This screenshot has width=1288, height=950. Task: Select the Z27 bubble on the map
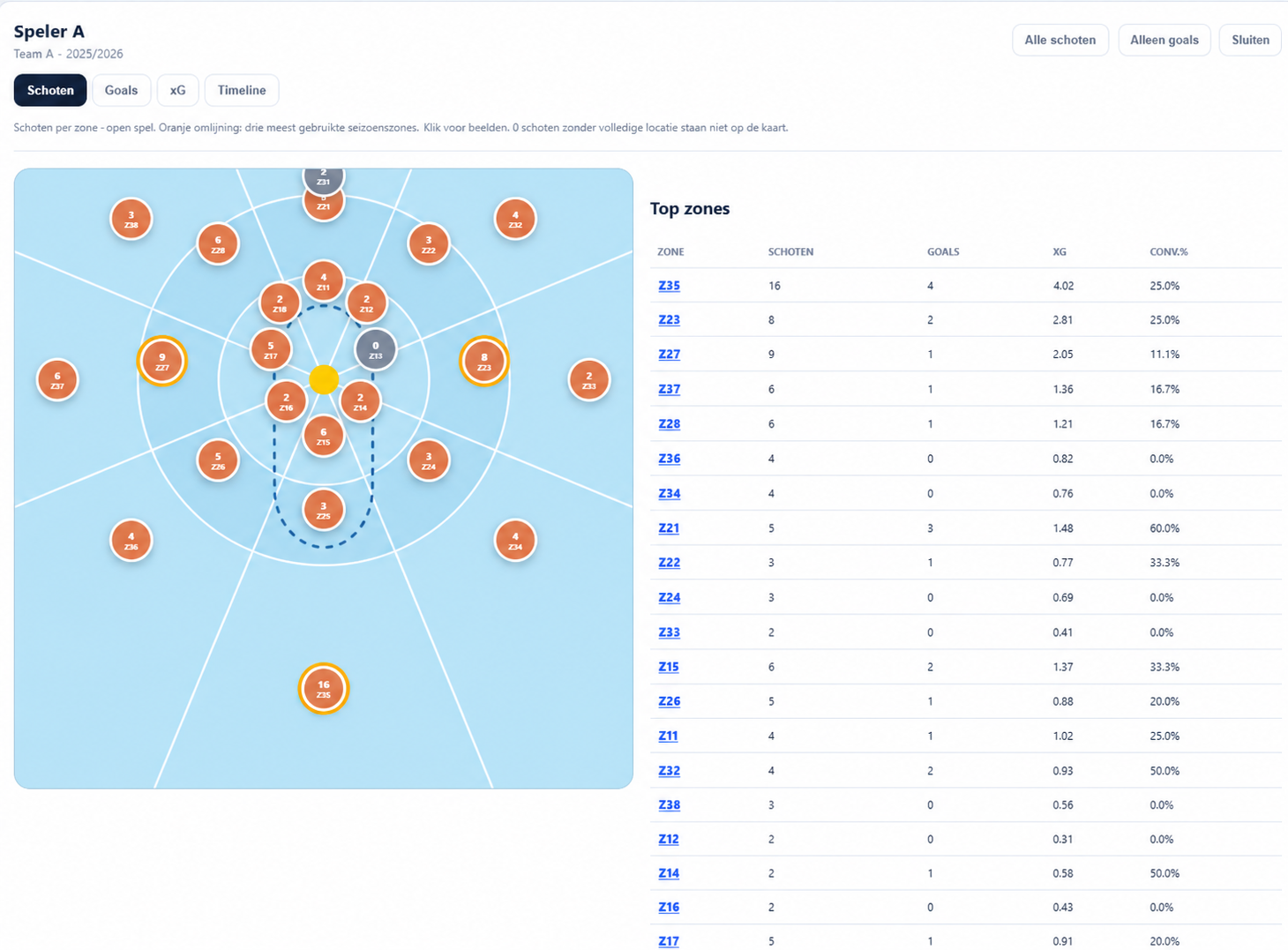click(162, 361)
